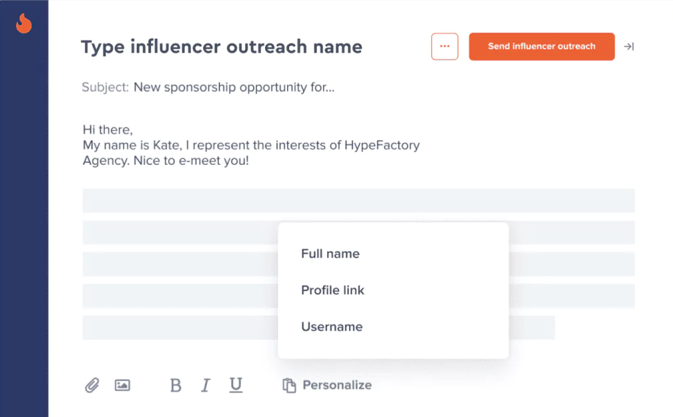Collapse the panel using the arrow-to-bar icon
The height and width of the screenshot is (417, 673).
(628, 47)
